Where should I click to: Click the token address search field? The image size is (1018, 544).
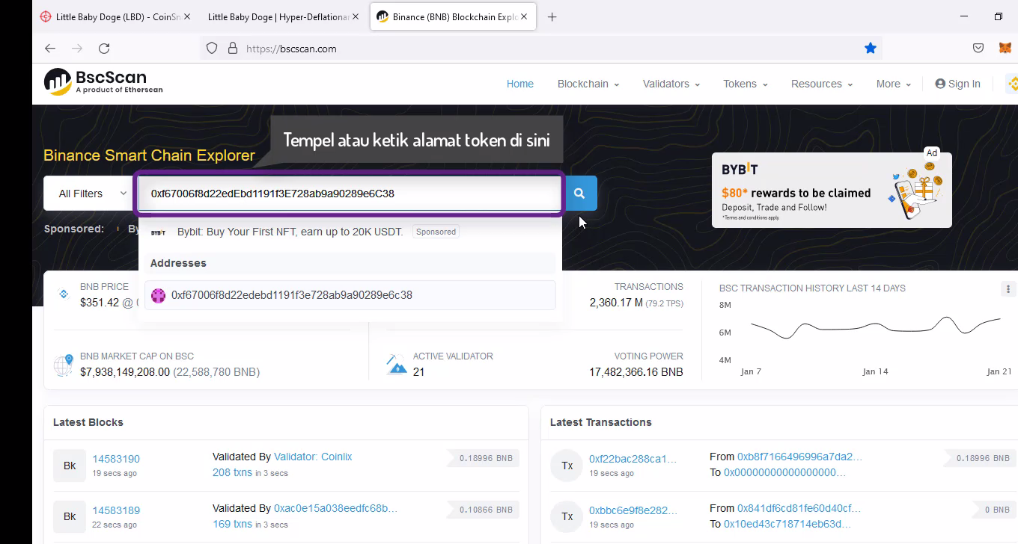coord(350,194)
